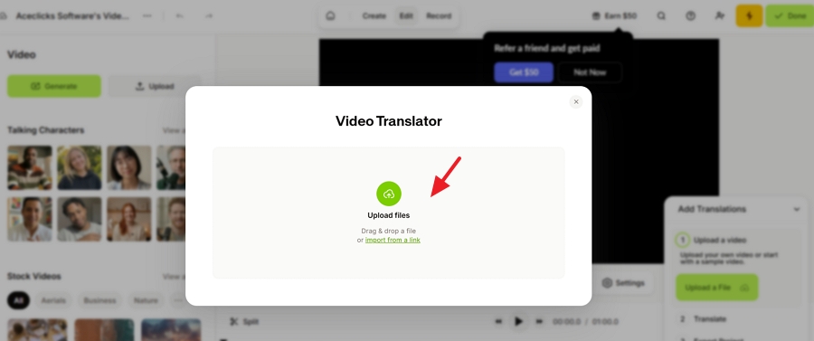This screenshot has width=814, height=341.
Task: Select the Aerials stock filter
Action: coord(53,300)
